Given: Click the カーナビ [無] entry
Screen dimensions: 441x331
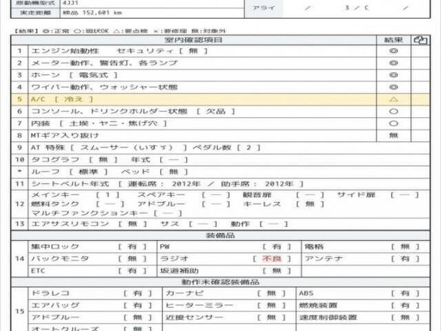Looking at the screenshot, I should [x=225, y=293].
